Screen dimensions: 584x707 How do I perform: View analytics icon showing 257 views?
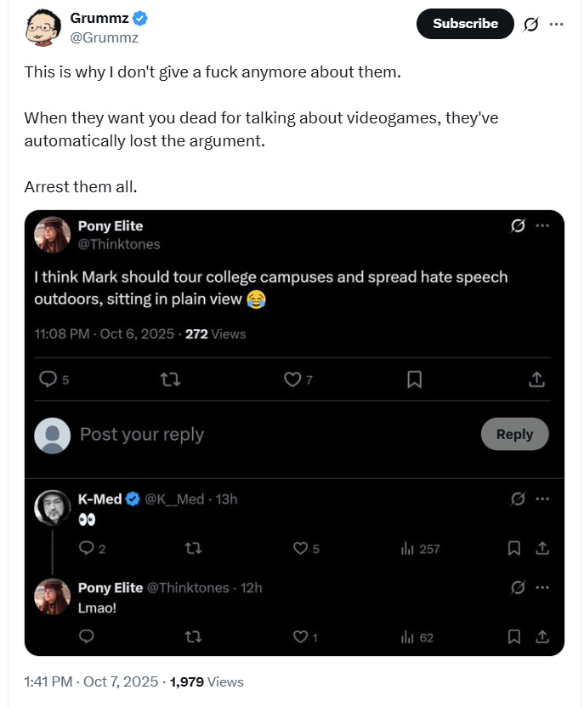pos(407,549)
